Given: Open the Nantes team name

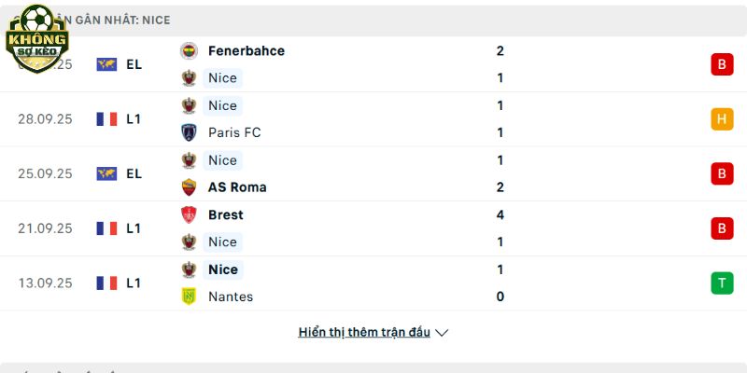Looking at the screenshot, I should click(231, 297).
